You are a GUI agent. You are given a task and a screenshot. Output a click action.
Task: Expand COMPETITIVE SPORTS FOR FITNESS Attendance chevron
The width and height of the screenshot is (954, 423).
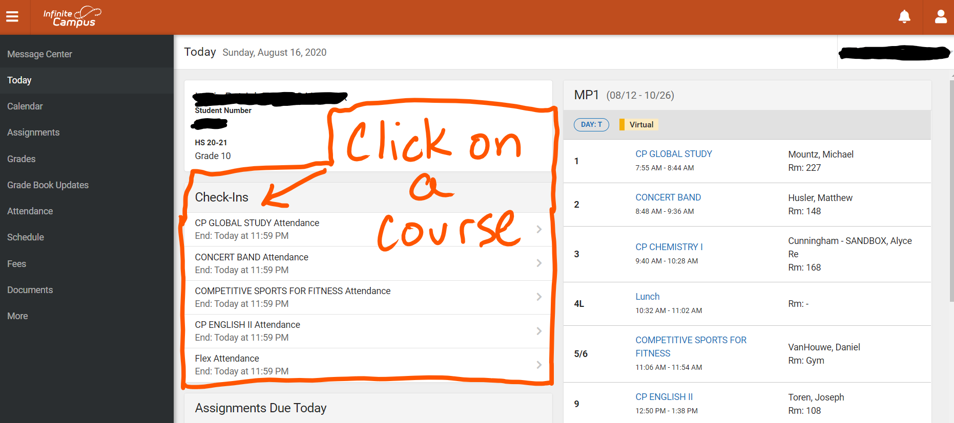539,297
